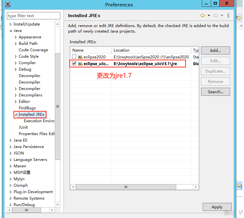Click the Apply button
The image size is (244, 218).
pos(217,207)
